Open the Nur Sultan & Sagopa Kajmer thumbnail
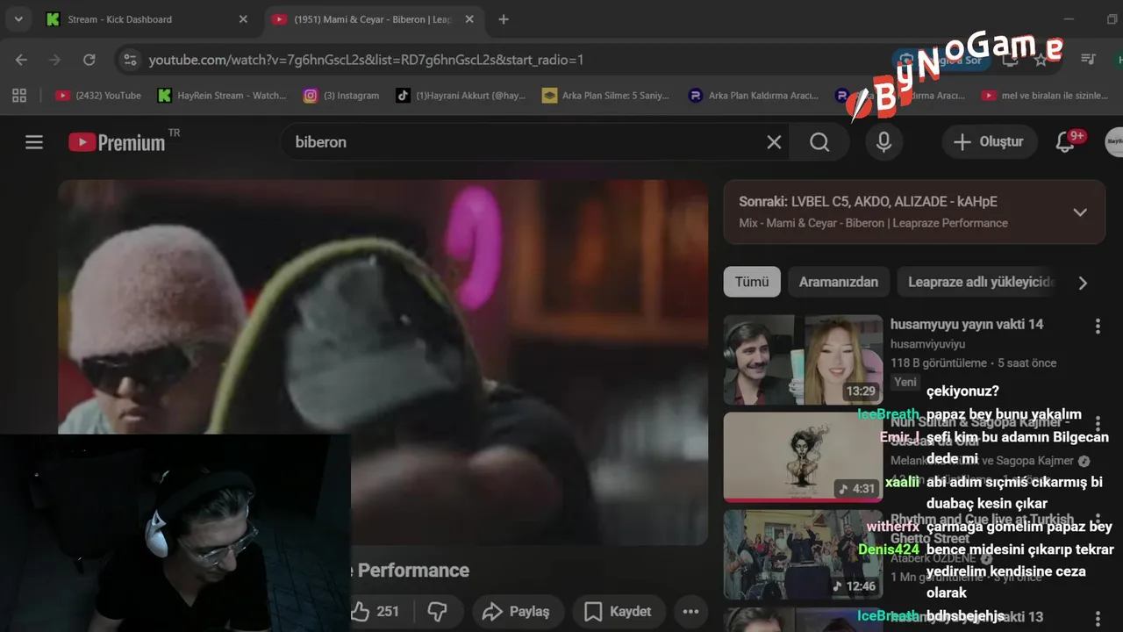Screen dimensions: 1123x632 tap(803, 457)
